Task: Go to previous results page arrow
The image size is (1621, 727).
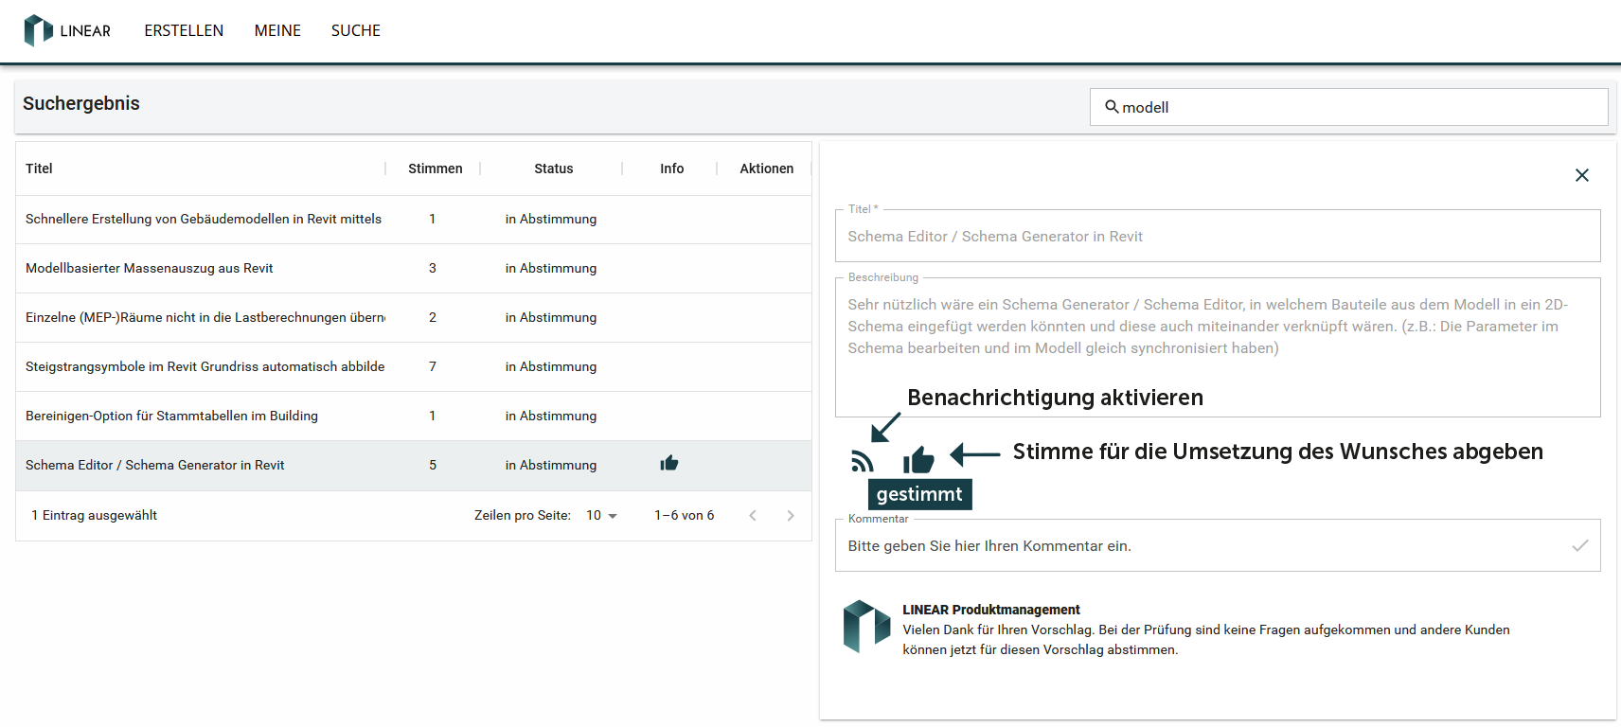Action: click(753, 516)
